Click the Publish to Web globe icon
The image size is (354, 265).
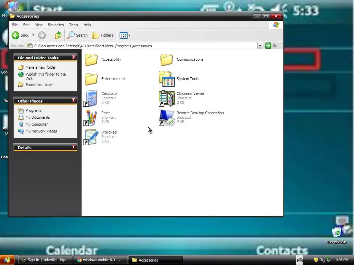tap(21, 75)
